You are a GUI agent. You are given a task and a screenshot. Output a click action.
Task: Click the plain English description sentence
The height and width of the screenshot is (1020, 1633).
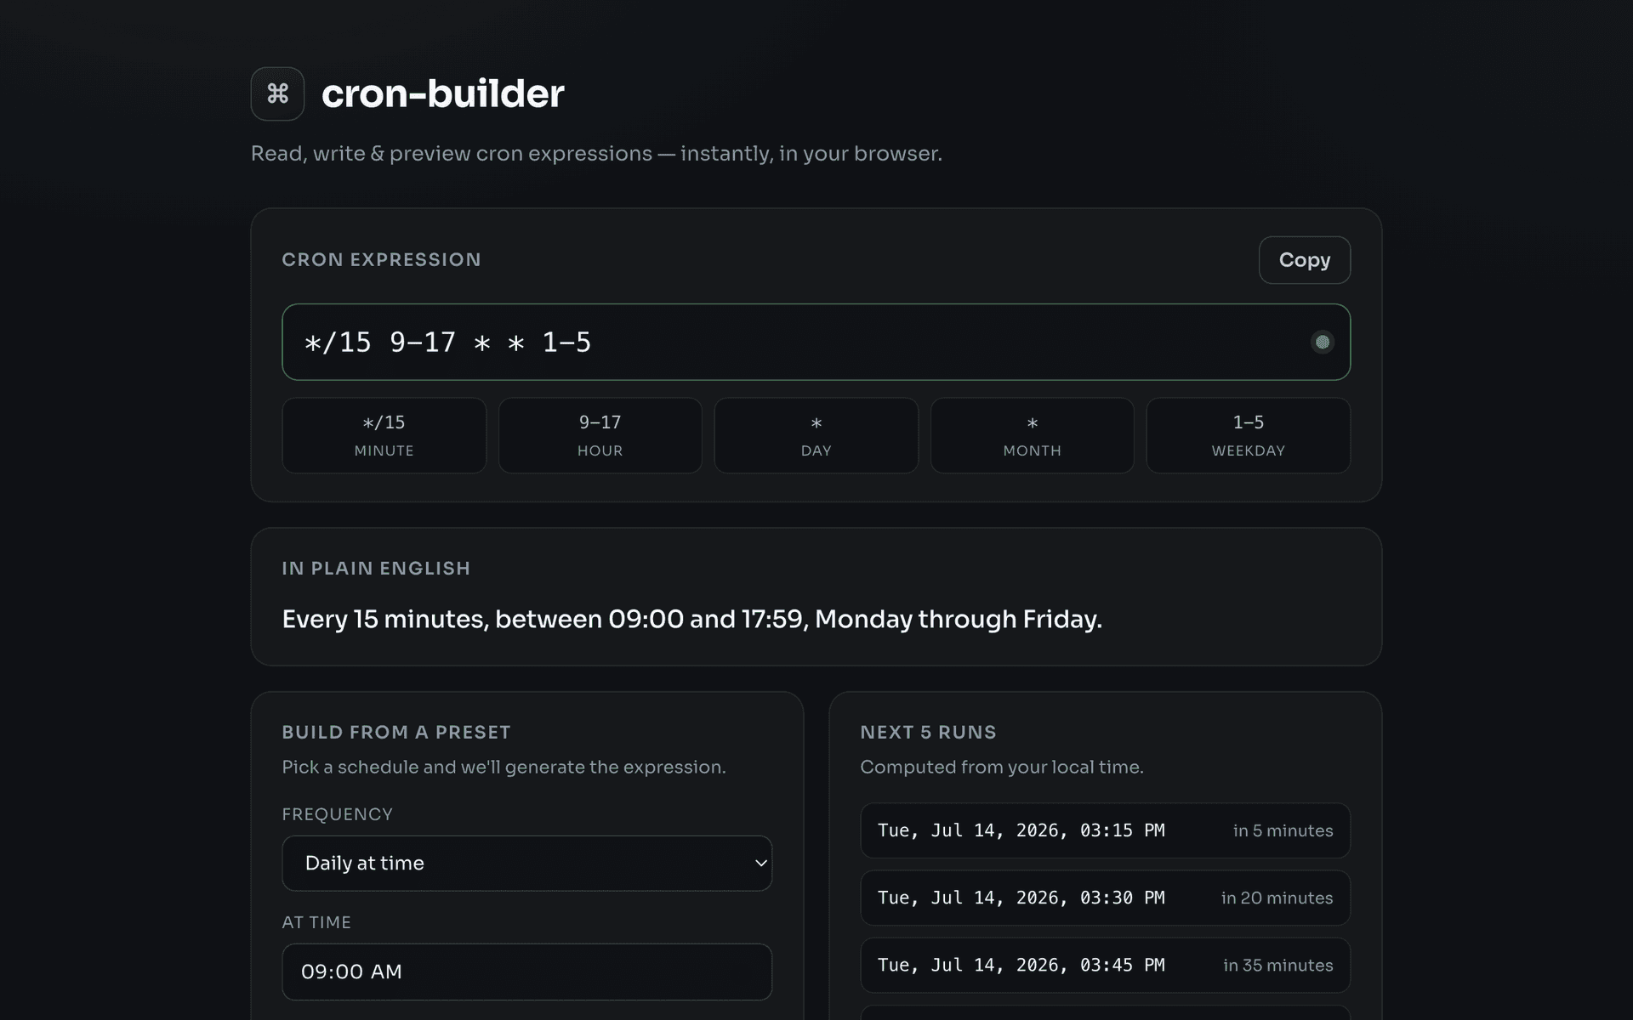tap(691, 619)
